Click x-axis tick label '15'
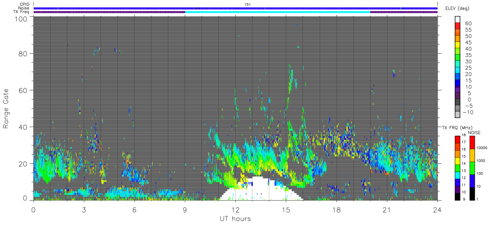This screenshot has width=492, height=227. [x=286, y=209]
